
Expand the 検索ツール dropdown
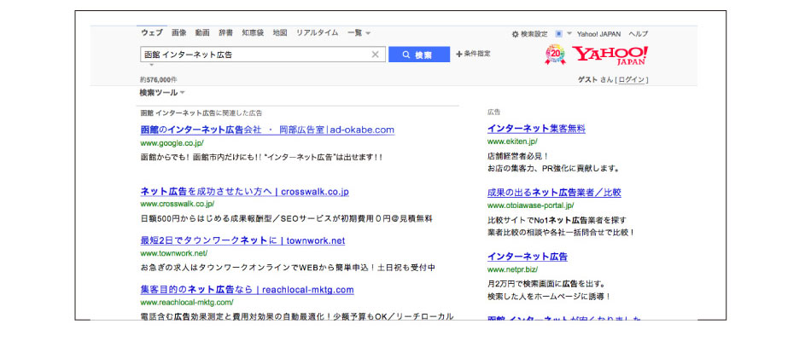coord(162,92)
